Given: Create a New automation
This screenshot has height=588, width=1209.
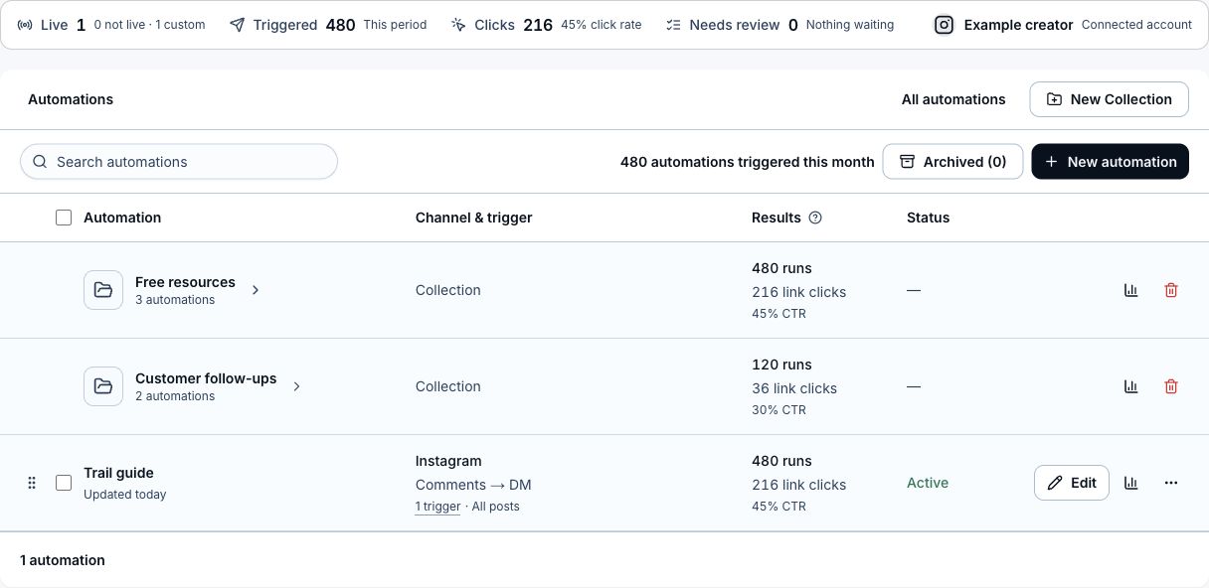Looking at the screenshot, I should pos(1110,162).
